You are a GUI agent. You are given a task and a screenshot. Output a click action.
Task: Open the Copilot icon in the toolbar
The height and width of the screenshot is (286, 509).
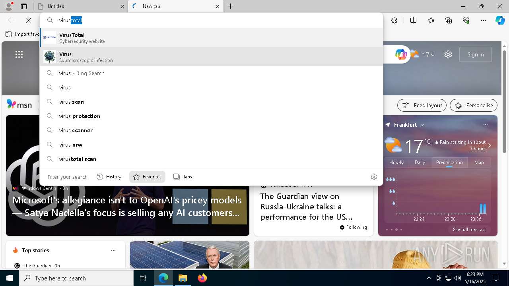click(500, 20)
